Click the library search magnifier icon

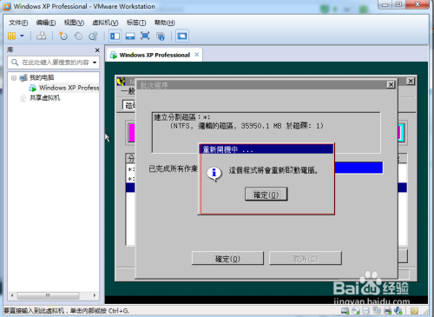pos(15,63)
